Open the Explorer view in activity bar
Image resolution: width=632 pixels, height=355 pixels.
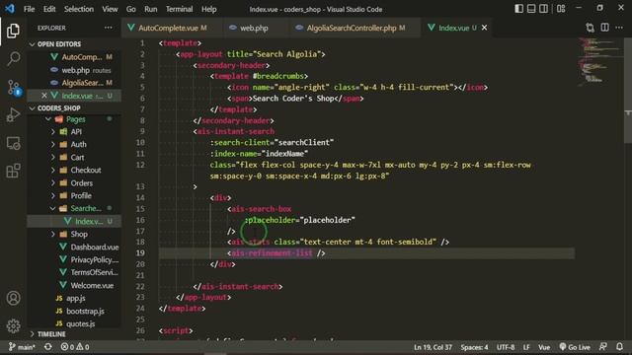point(13,31)
